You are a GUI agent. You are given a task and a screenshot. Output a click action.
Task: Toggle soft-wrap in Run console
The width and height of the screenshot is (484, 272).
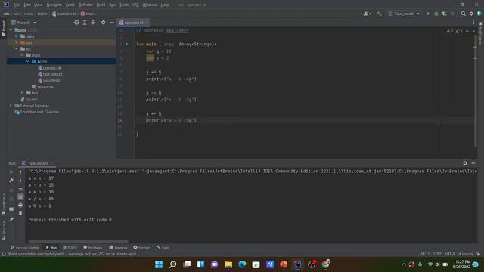[x=20, y=188]
